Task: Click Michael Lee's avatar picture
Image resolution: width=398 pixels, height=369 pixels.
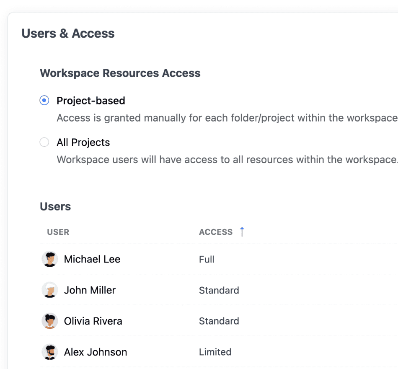Action: tap(50, 259)
